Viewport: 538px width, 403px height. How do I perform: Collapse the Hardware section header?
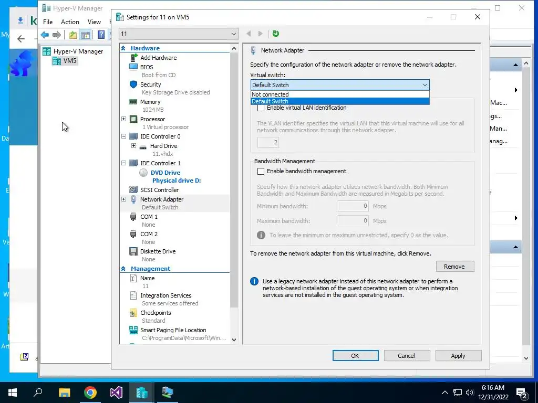(x=123, y=48)
